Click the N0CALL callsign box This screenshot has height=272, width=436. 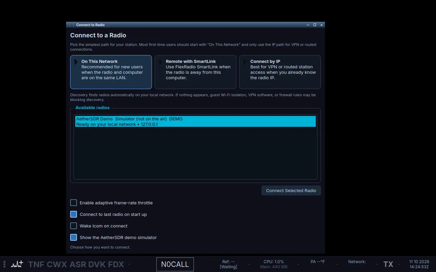tap(175, 264)
